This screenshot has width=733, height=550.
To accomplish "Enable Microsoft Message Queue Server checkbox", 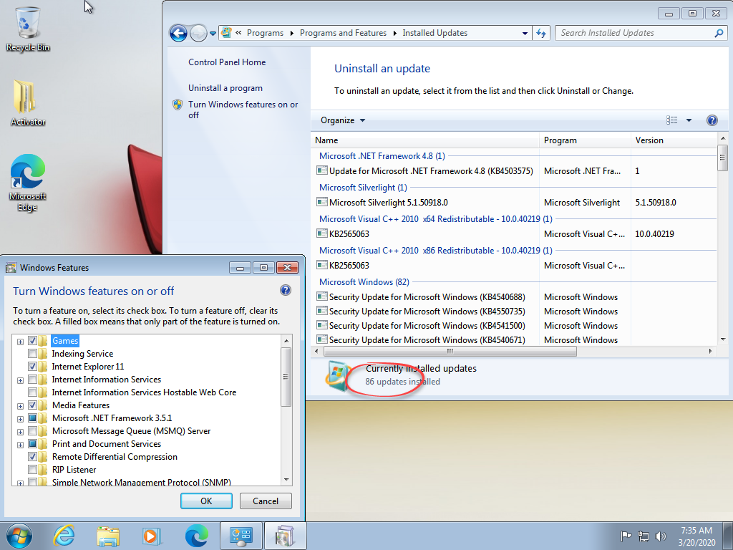I will point(33,430).
